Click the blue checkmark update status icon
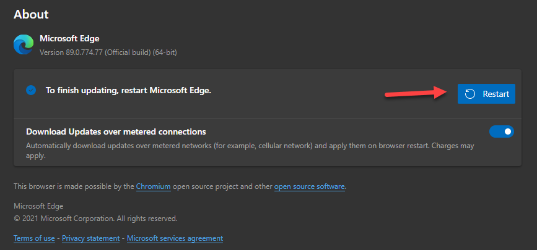The image size is (537, 250). tap(31, 91)
